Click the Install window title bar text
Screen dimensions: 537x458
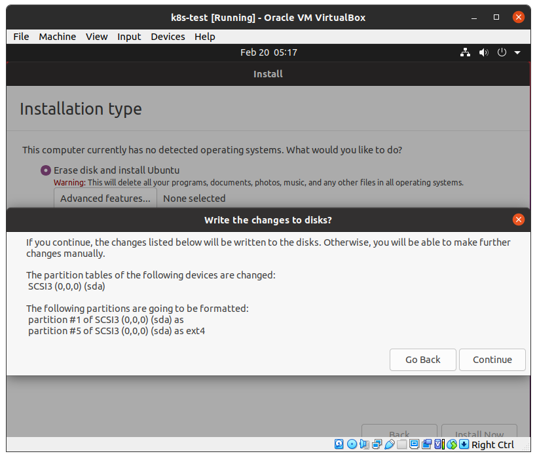click(x=268, y=74)
